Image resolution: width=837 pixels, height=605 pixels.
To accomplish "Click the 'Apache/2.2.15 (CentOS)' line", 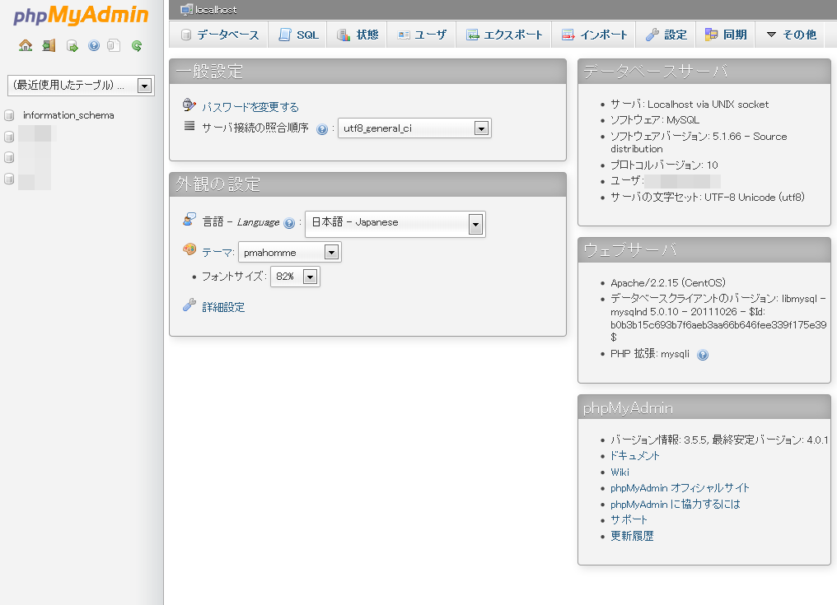I will click(x=668, y=283).
